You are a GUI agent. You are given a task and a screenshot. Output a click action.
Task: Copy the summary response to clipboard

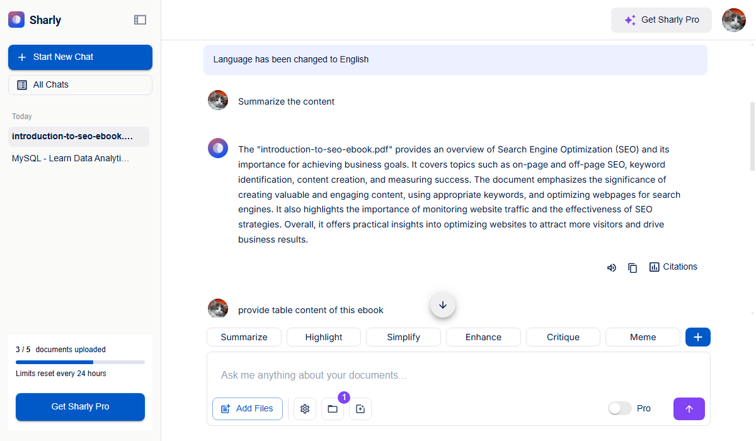[633, 268]
